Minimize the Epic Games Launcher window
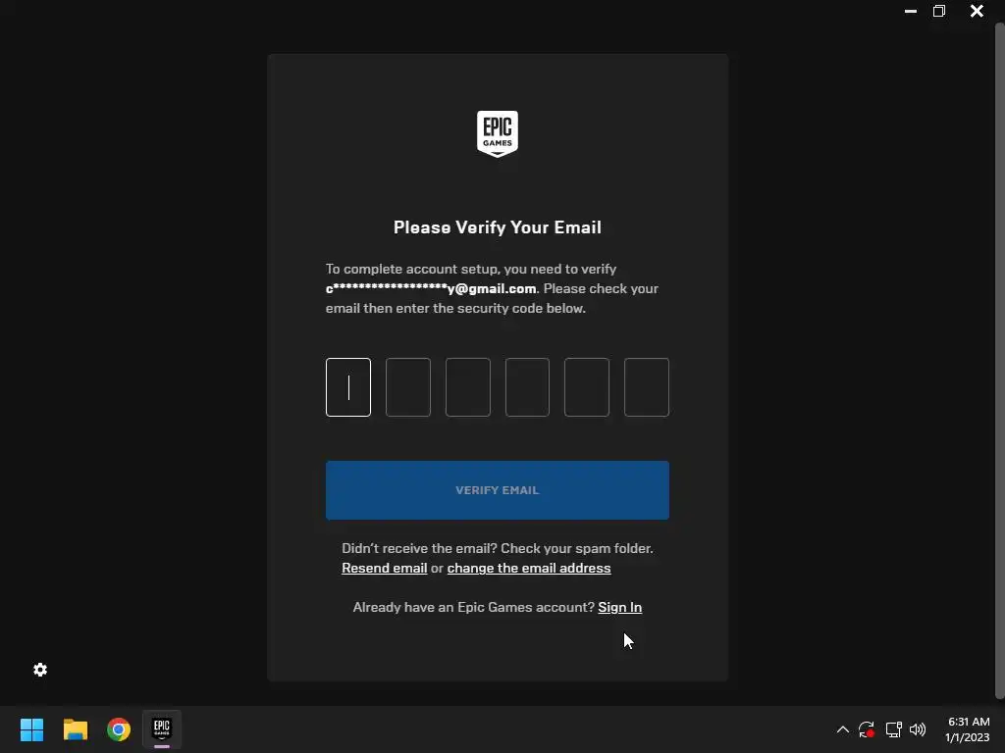 click(910, 11)
